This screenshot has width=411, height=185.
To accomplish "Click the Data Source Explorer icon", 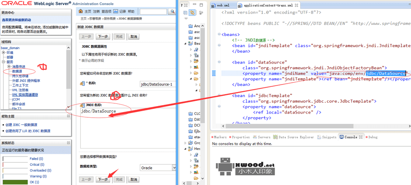I will 275,137.
